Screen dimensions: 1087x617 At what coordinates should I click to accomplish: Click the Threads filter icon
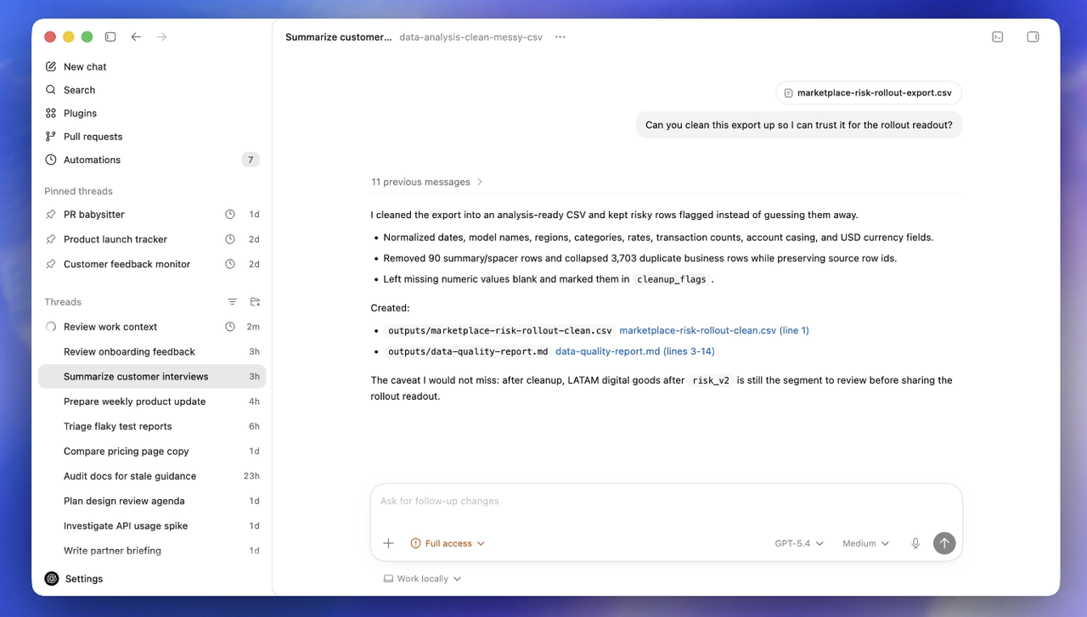coord(233,302)
